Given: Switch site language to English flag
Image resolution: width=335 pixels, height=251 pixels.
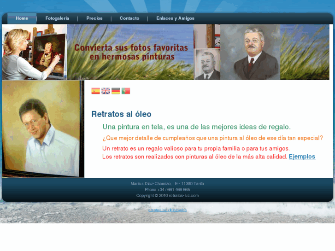Looking at the screenshot, I should [106, 91].
